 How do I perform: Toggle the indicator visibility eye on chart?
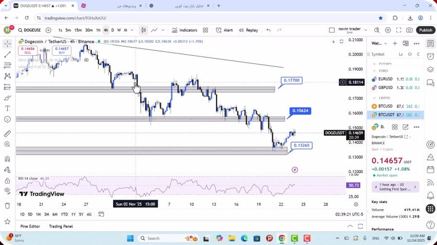[x=86, y=60]
